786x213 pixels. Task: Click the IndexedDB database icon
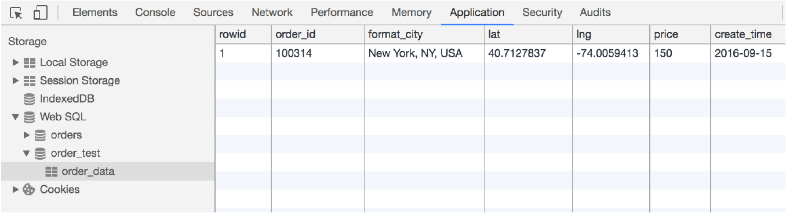click(29, 99)
